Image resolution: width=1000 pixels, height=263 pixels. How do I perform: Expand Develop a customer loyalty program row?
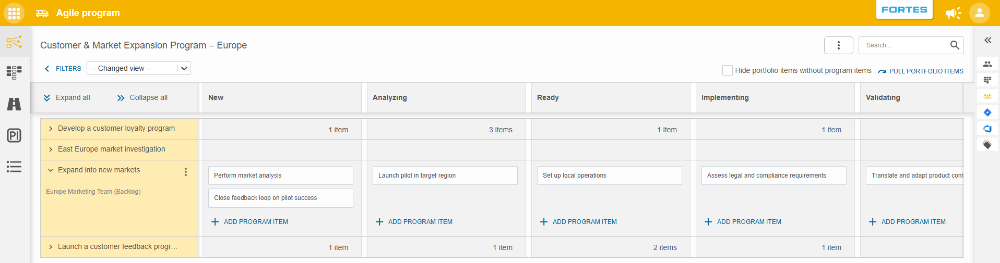(x=51, y=129)
